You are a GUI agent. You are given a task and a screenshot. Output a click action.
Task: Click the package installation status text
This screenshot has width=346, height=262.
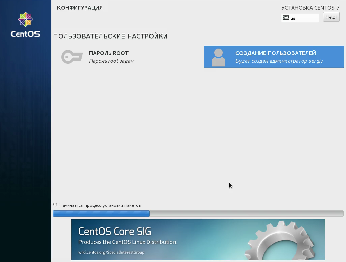[100, 205]
